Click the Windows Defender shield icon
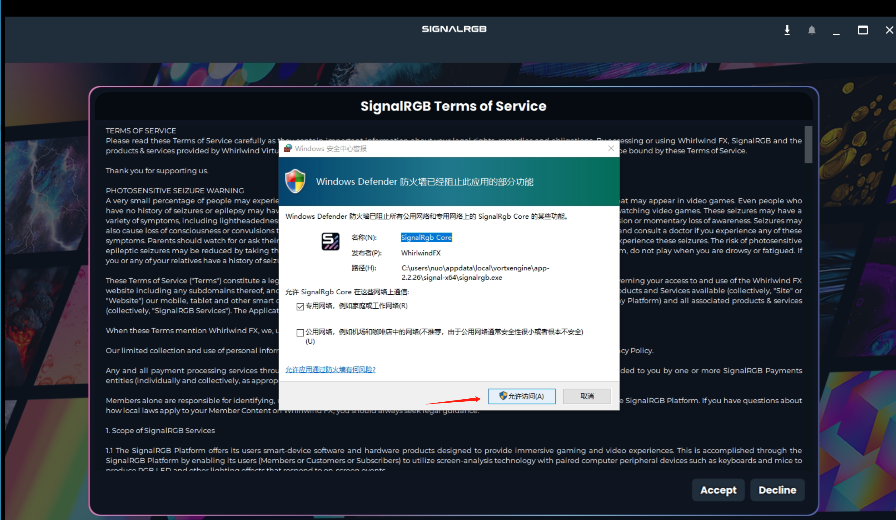 click(295, 181)
